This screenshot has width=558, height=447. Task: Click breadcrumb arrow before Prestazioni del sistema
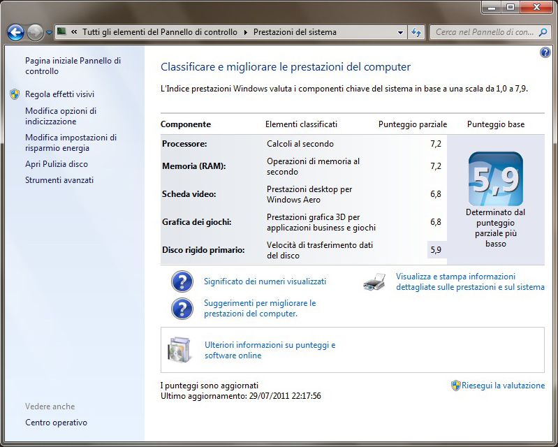coord(246,32)
